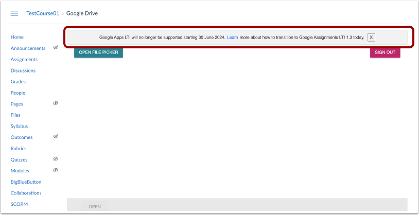Click the hidden-eye icon beside Pages
The width and height of the screenshot is (419, 215).
(x=56, y=103)
